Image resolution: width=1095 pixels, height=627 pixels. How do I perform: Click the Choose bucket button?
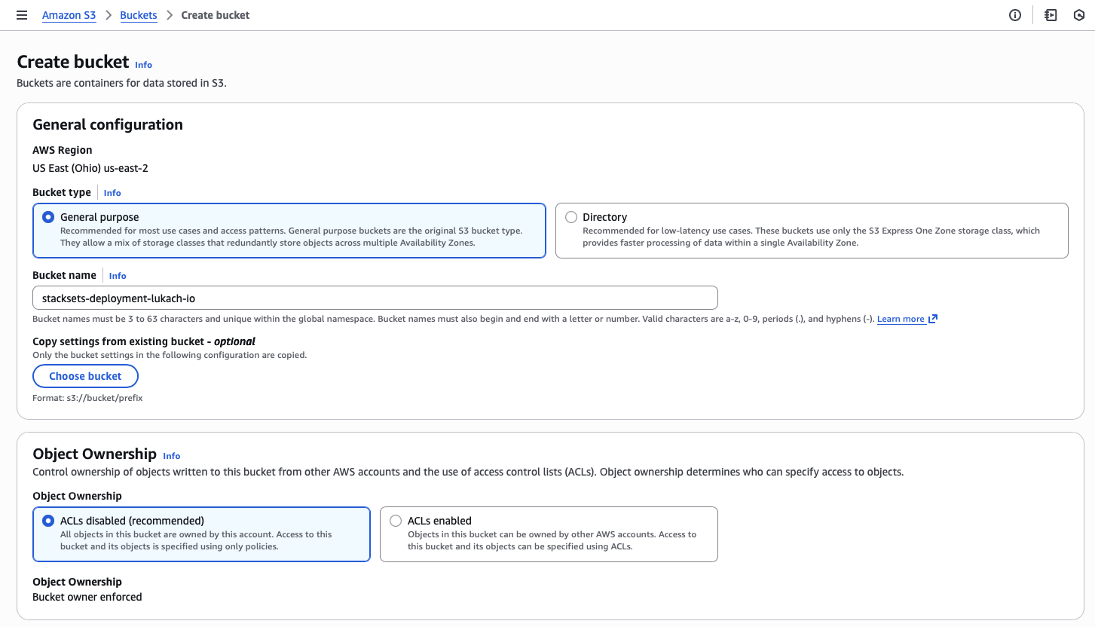pos(85,376)
